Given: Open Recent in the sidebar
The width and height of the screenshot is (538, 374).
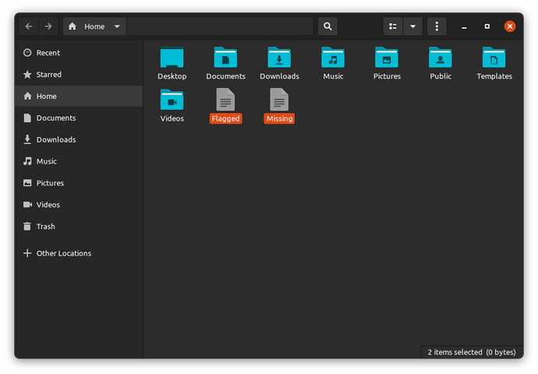Looking at the screenshot, I should coord(79,53).
